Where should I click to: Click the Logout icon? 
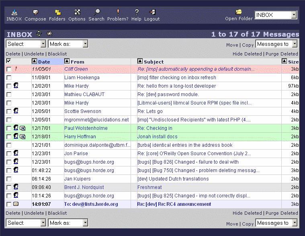click(152, 12)
